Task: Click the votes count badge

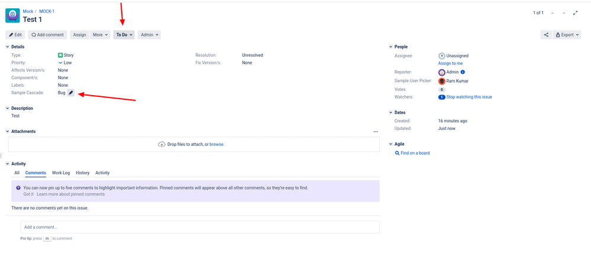Action: click(442, 90)
